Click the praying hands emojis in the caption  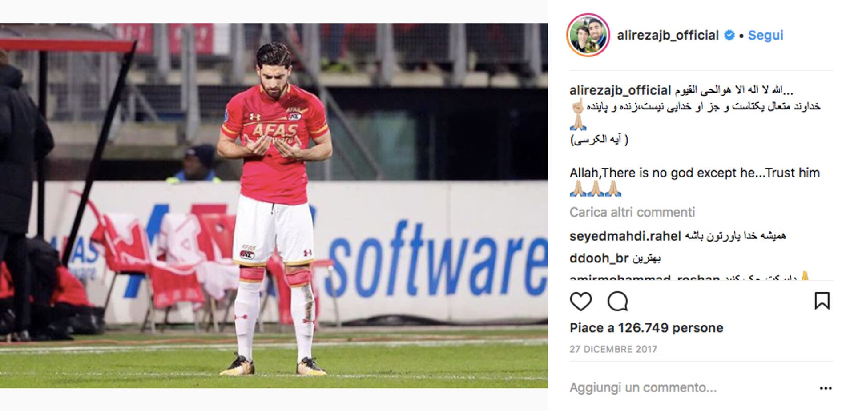tap(595, 189)
